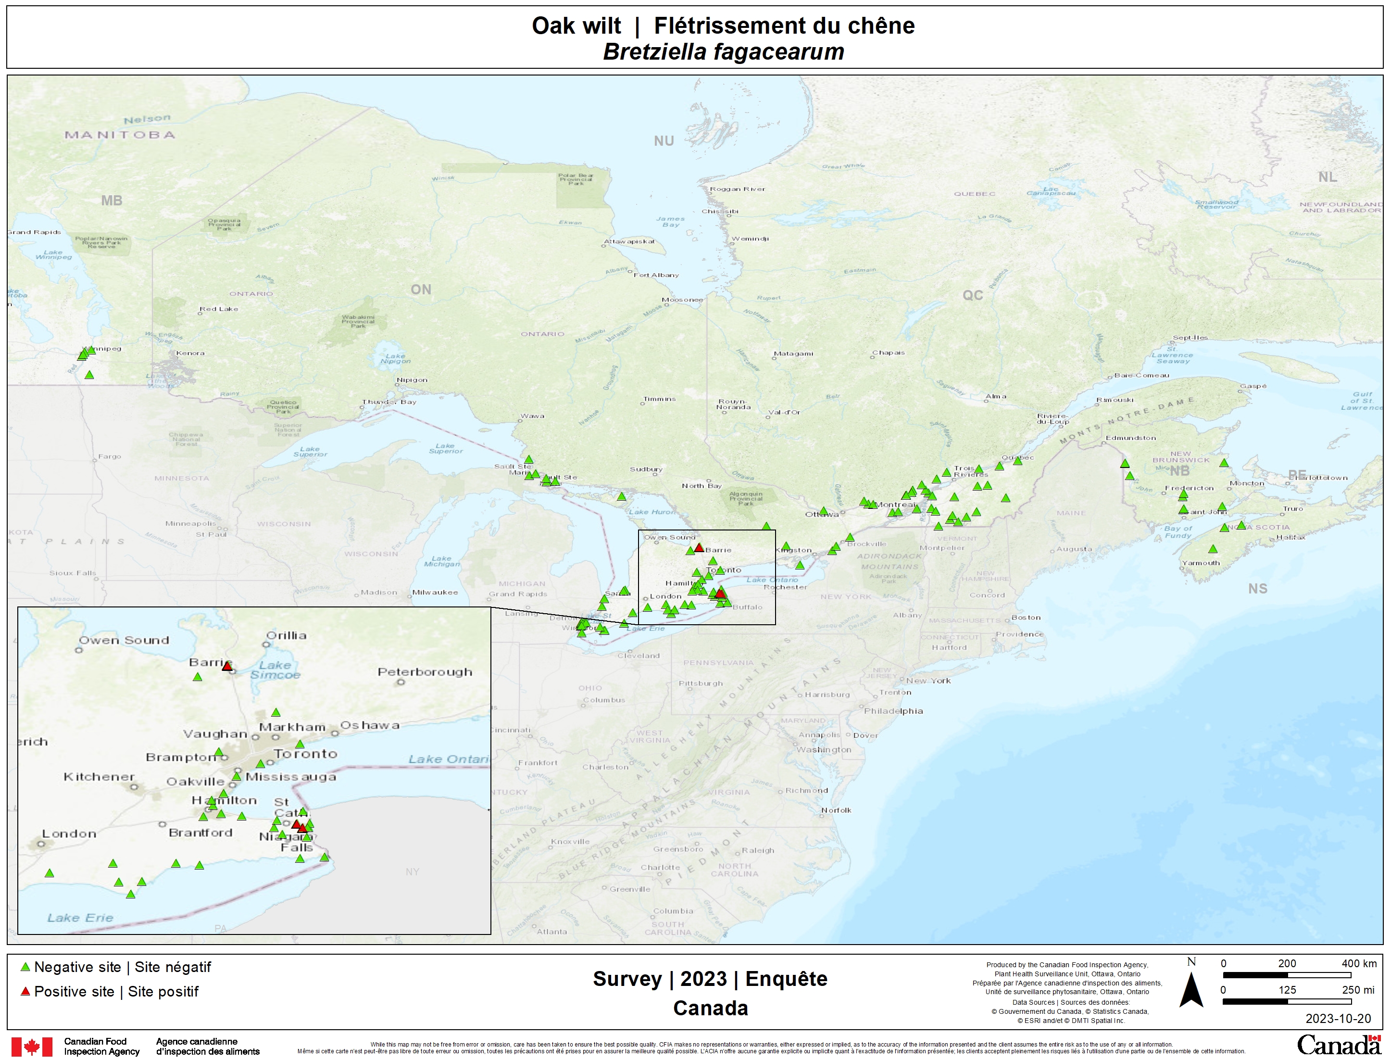Click the green marker north of Sault Ste Marie

528,460
